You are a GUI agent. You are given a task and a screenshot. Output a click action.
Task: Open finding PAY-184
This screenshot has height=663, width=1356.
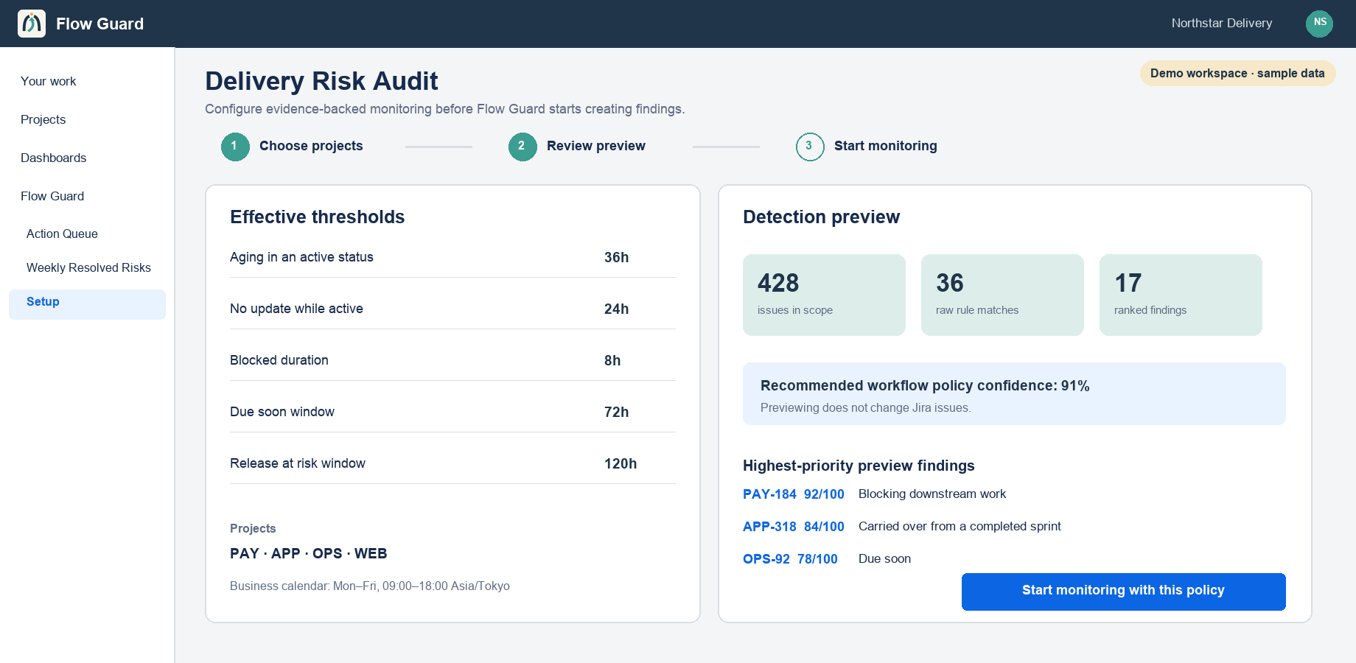pyautogui.click(x=769, y=494)
